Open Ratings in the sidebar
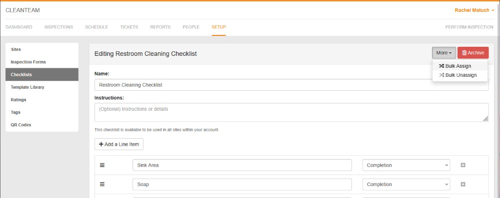This screenshot has width=500, height=198. 42,100
